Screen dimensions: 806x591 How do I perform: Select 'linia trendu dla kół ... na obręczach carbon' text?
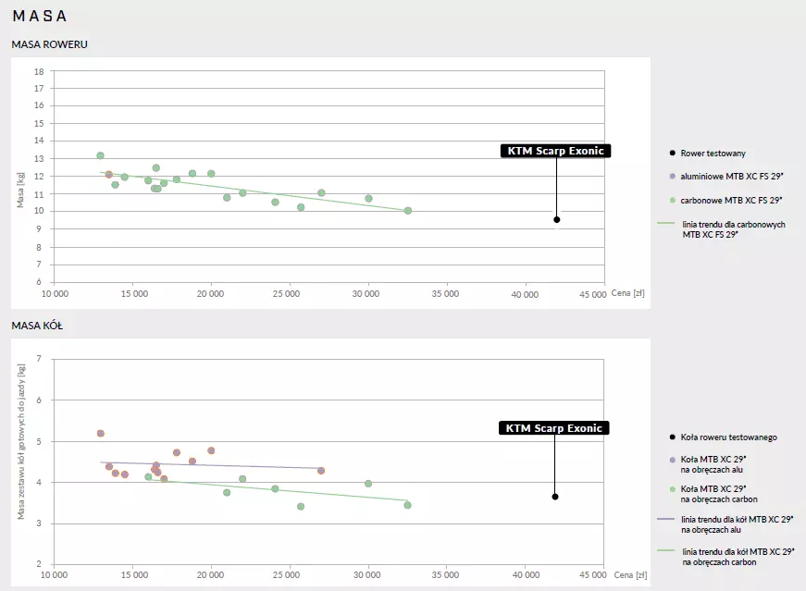click(x=738, y=557)
